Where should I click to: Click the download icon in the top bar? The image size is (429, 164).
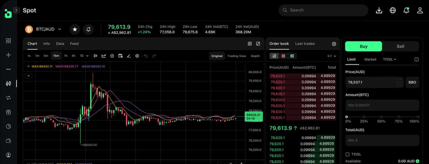click(x=379, y=10)
